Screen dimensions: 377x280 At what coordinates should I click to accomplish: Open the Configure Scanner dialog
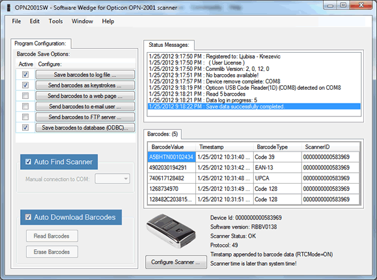(176, 262)
